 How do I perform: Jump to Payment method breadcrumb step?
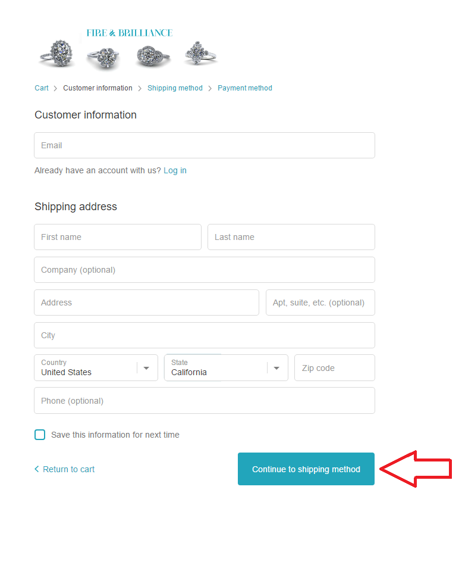coord(245,88)
